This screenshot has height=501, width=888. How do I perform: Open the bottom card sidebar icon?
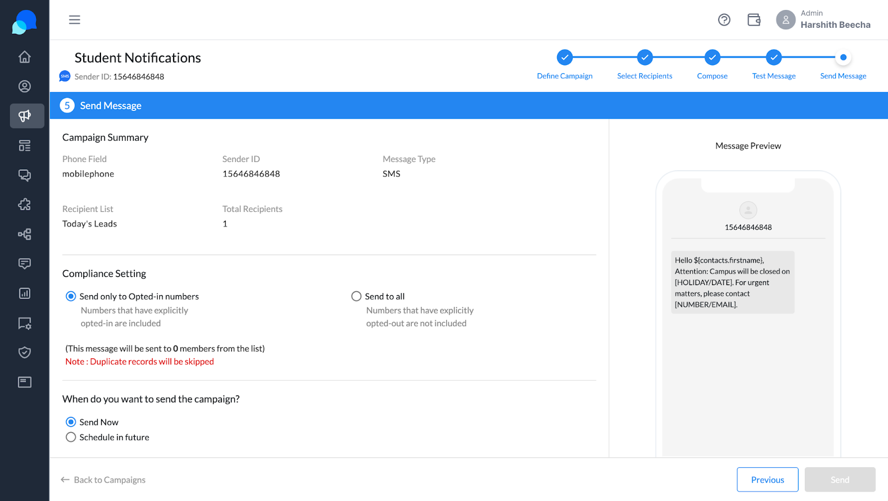tap(24, 382)
